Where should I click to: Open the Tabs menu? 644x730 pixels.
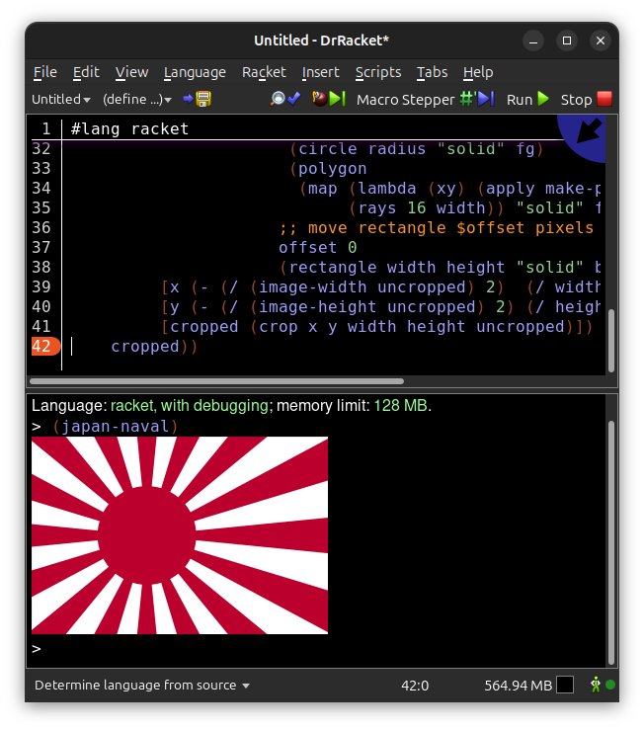click(x=432, y=72)
